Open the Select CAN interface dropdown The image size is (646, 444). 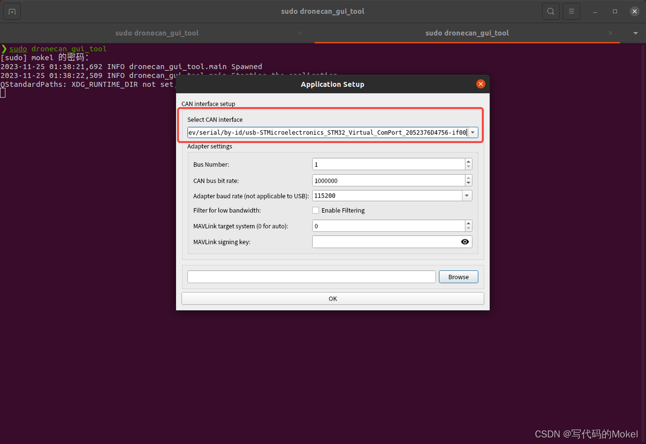coord(473,132)
